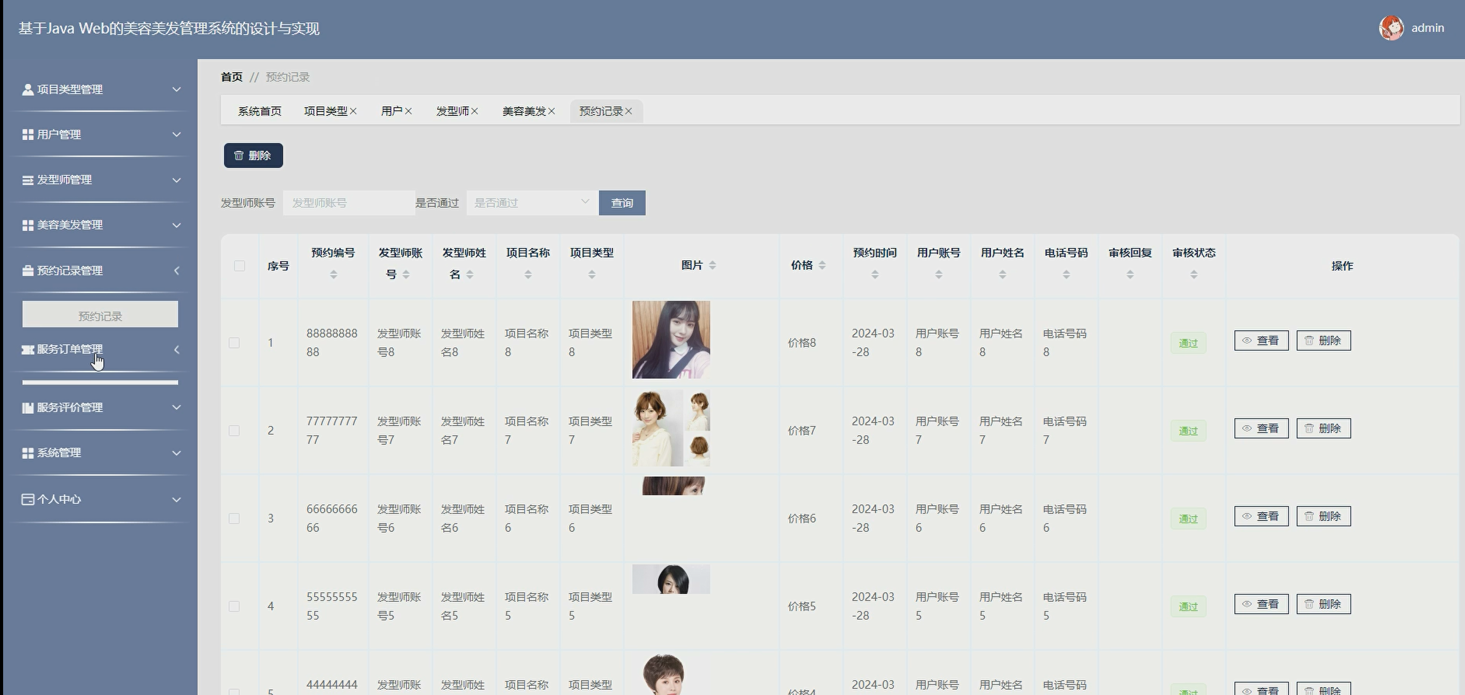The height and width of the screenshot is (695, 1465).
Task: Check the row 1 checkbox
Action: [234, 343]
